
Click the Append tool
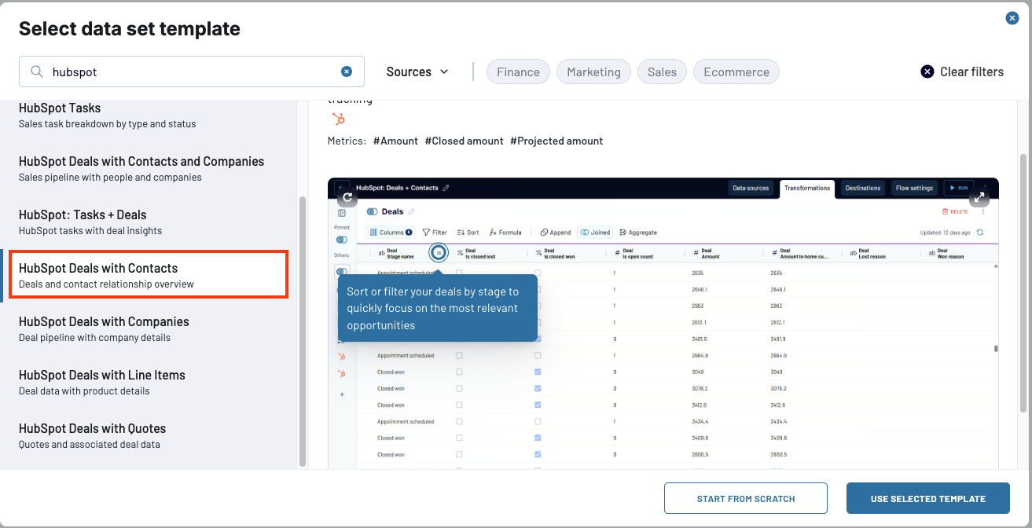click(556, 233)
